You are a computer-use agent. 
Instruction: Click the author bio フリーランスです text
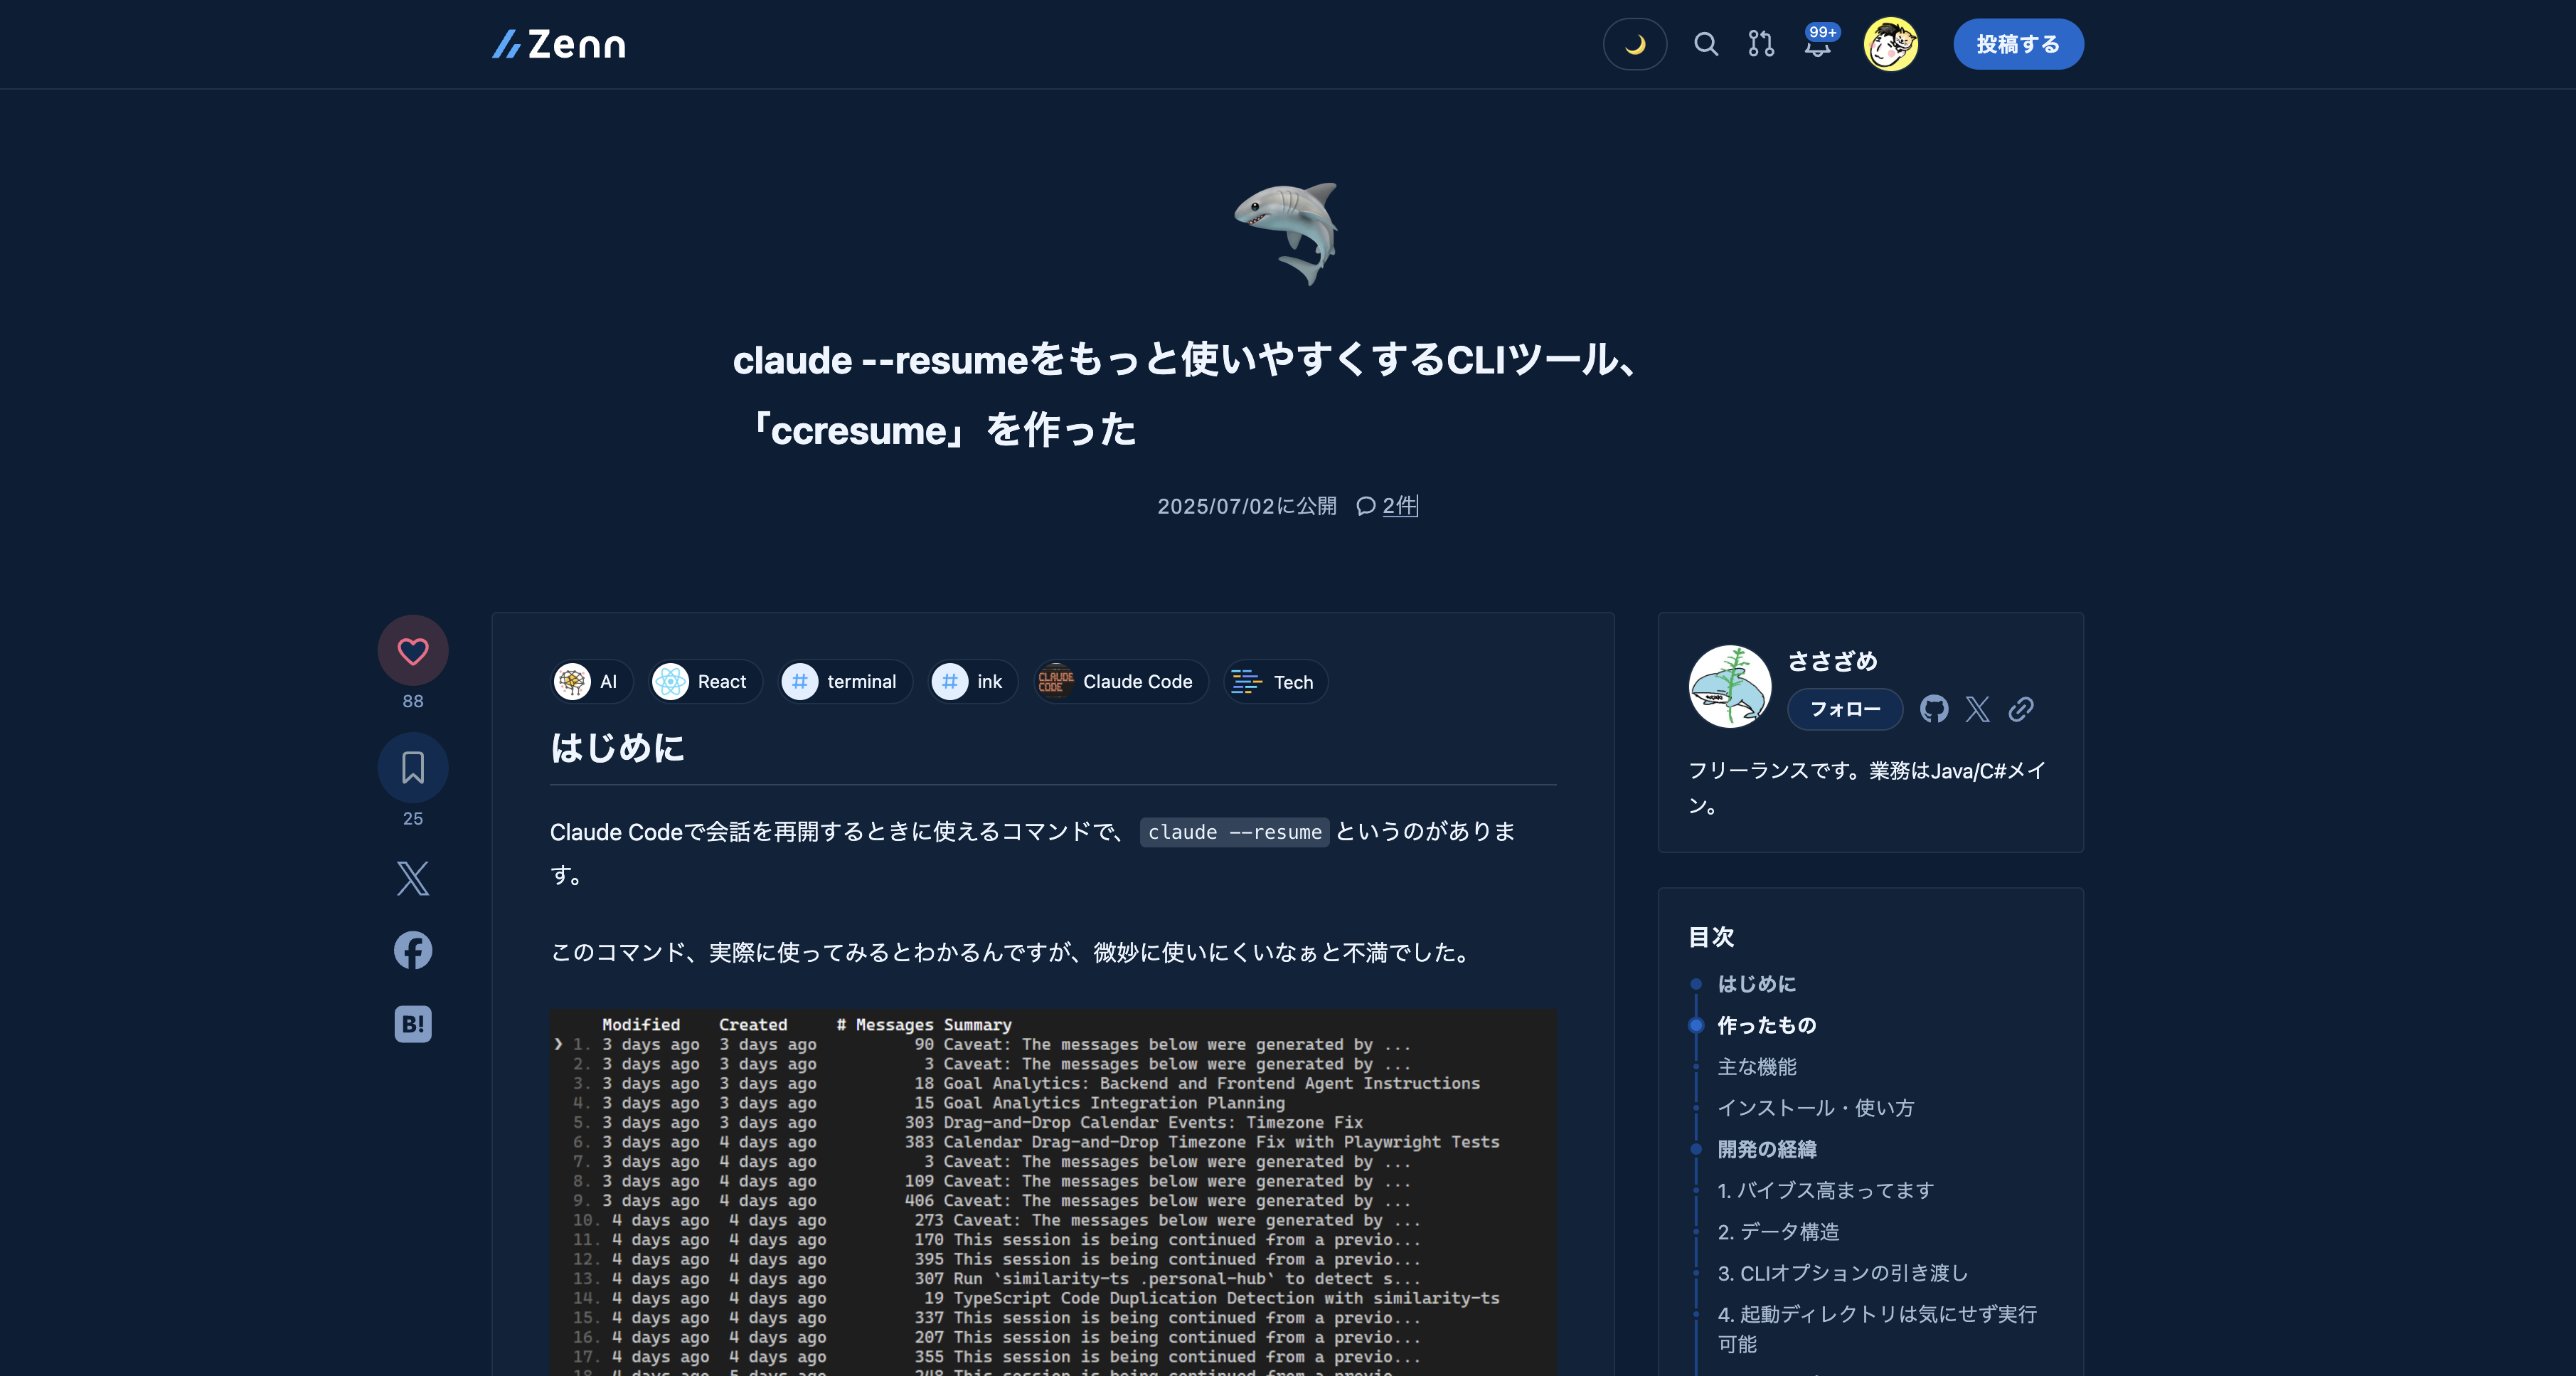1867,788
